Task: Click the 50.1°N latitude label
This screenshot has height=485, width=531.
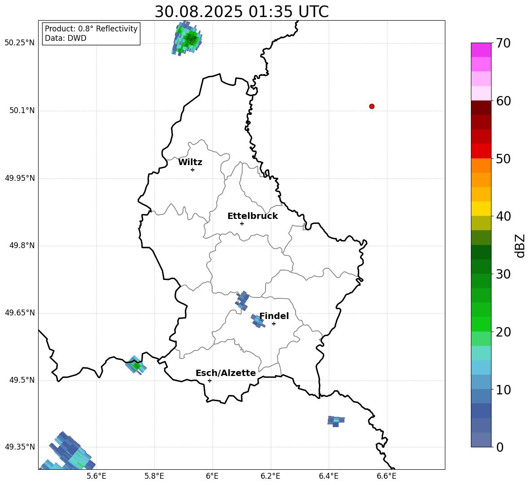Action: (22, 111)
